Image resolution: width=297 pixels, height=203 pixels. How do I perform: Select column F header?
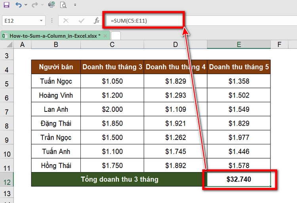click(279, 45)
